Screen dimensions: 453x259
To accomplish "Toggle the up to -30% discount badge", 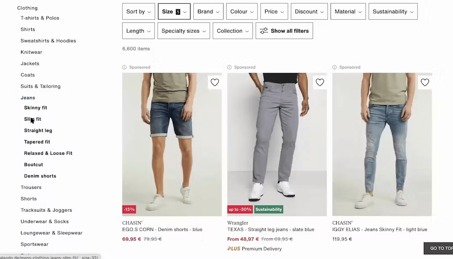I will [240, 209].
